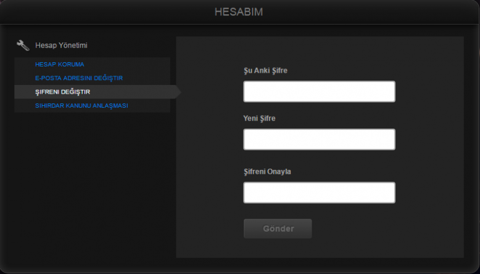Click the Şifreni Onayla label
The height and width of the screenshot is (274, 480).
coord(267,172)
